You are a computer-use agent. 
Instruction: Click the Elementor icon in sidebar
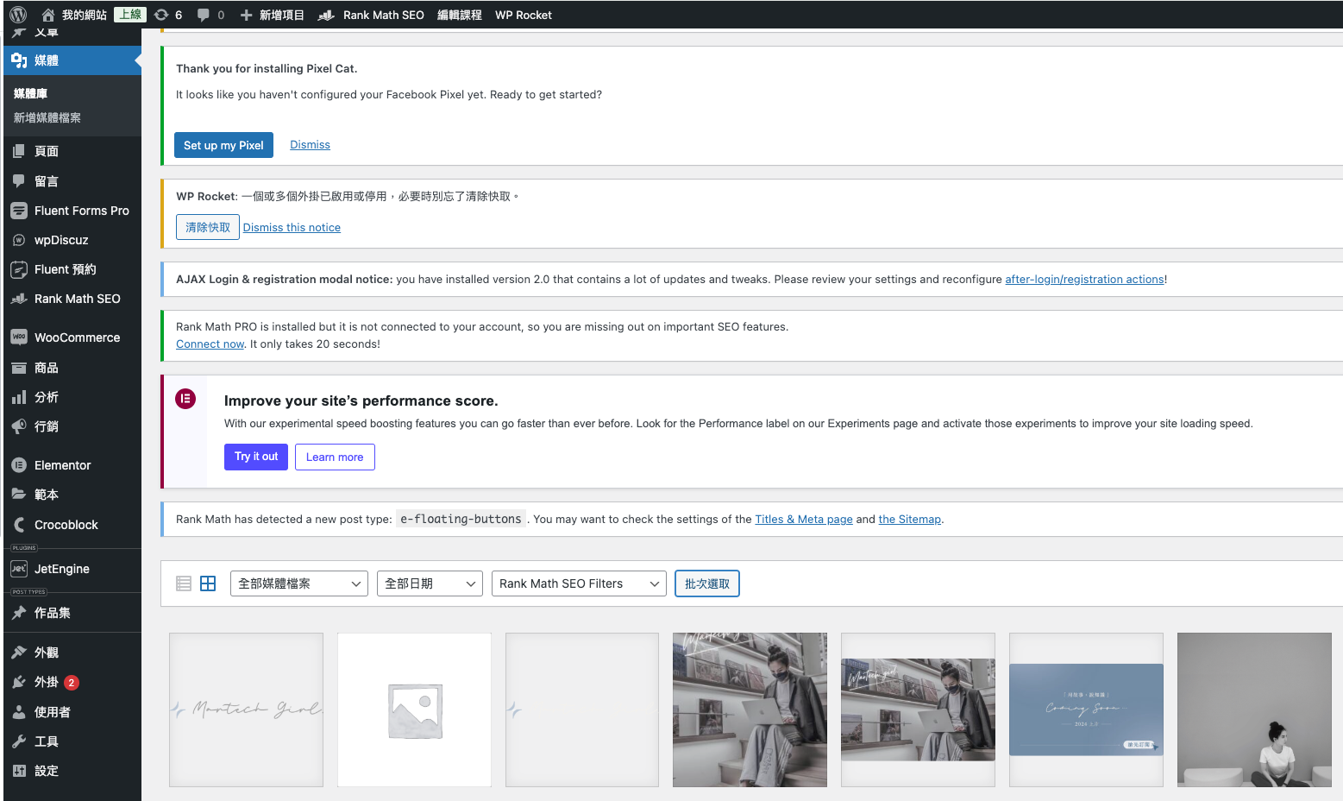click(x=19, y=465)
